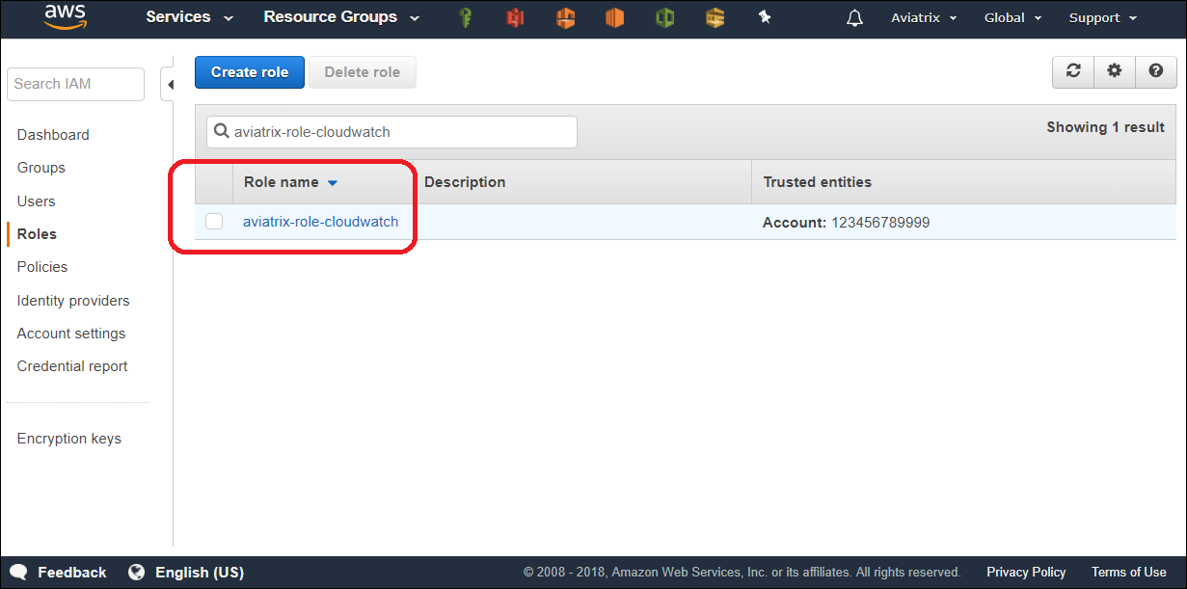Click the help question mark button
The height and width of the screenshot is (589, 1187).
pyautogui.click(x=1156, y=71)
